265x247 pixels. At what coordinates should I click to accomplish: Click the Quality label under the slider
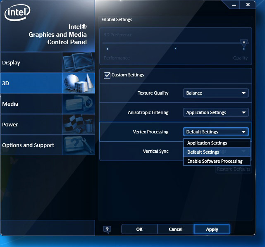pyautogui.click(x=240, y=58)
